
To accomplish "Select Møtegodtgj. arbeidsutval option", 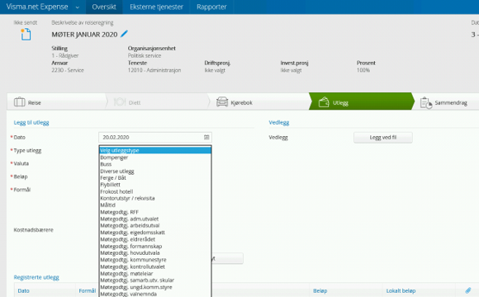I will tap(155, 225).
